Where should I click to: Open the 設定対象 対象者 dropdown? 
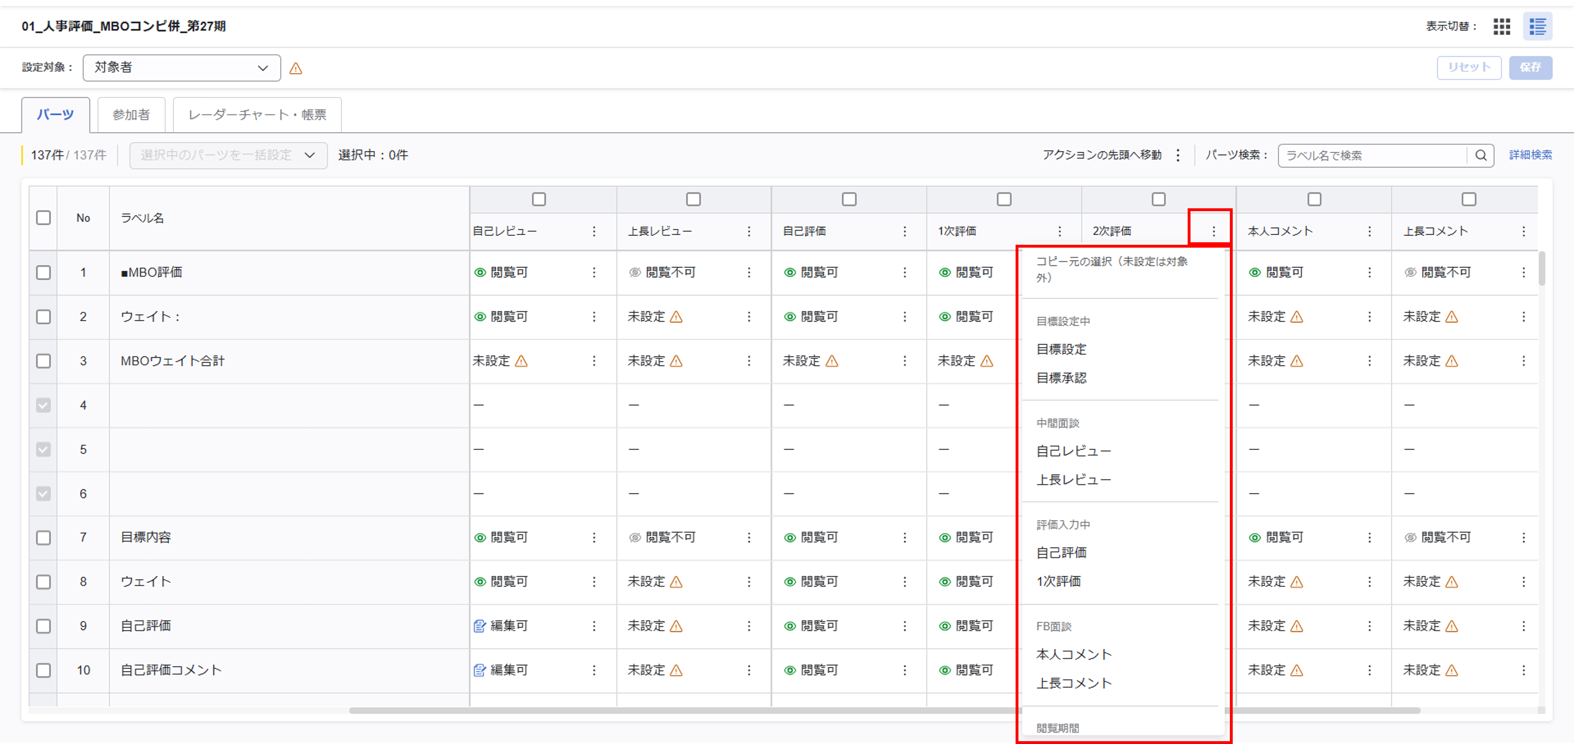click(x=181, y=68)
